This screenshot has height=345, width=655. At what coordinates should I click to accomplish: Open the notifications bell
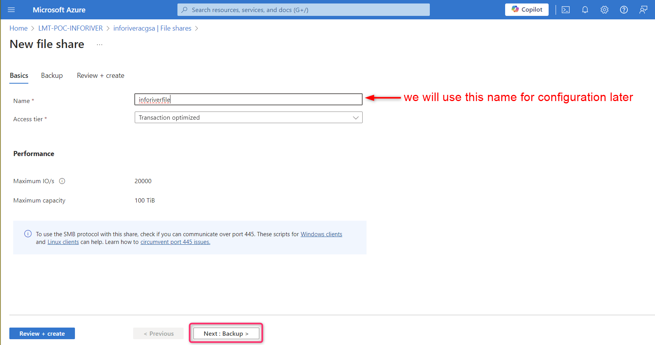585,10
